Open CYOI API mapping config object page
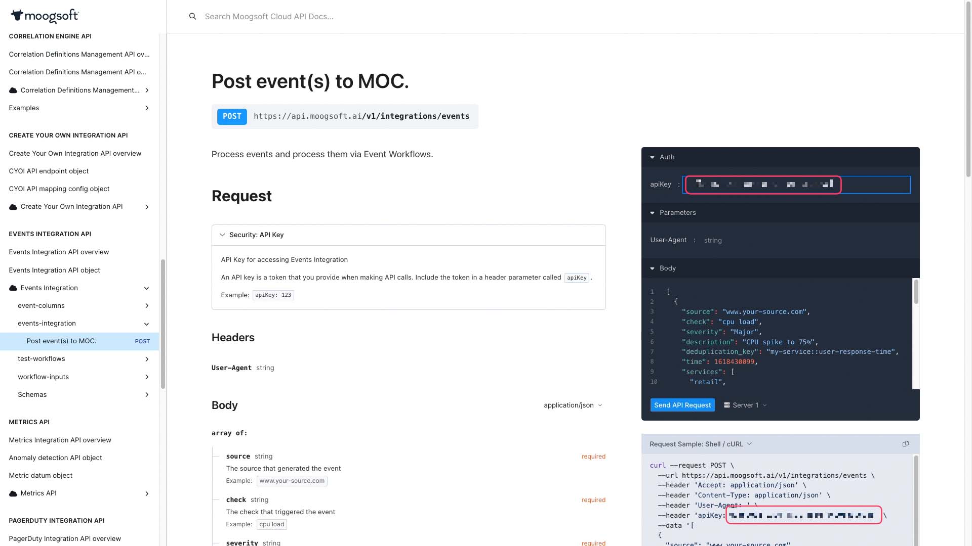This screenshot has width=972, height=546. (x=59, y=189)
